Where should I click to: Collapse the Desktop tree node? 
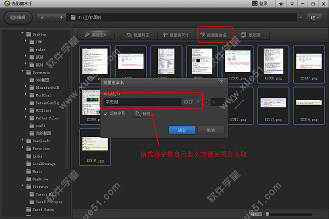pyautogui.click(x=22, y=33)
